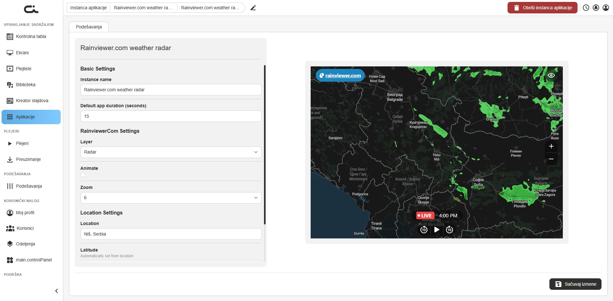Open Biblioteka media library
This screenshot has width=613, height=301.
click(x=31, y=85)
